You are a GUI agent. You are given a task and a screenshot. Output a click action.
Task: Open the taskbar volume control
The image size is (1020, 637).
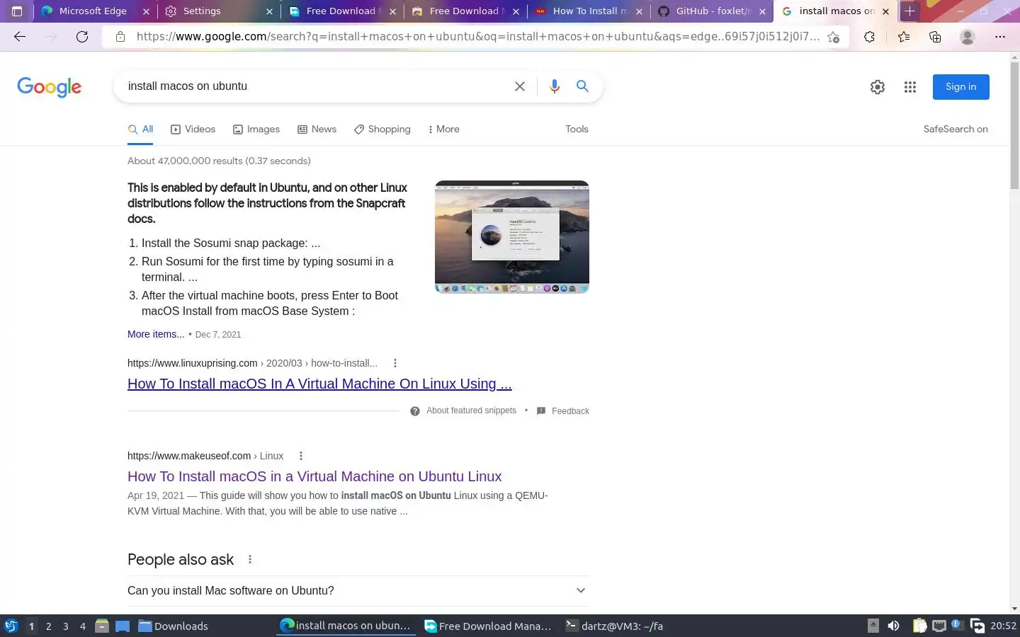[894, 626]
